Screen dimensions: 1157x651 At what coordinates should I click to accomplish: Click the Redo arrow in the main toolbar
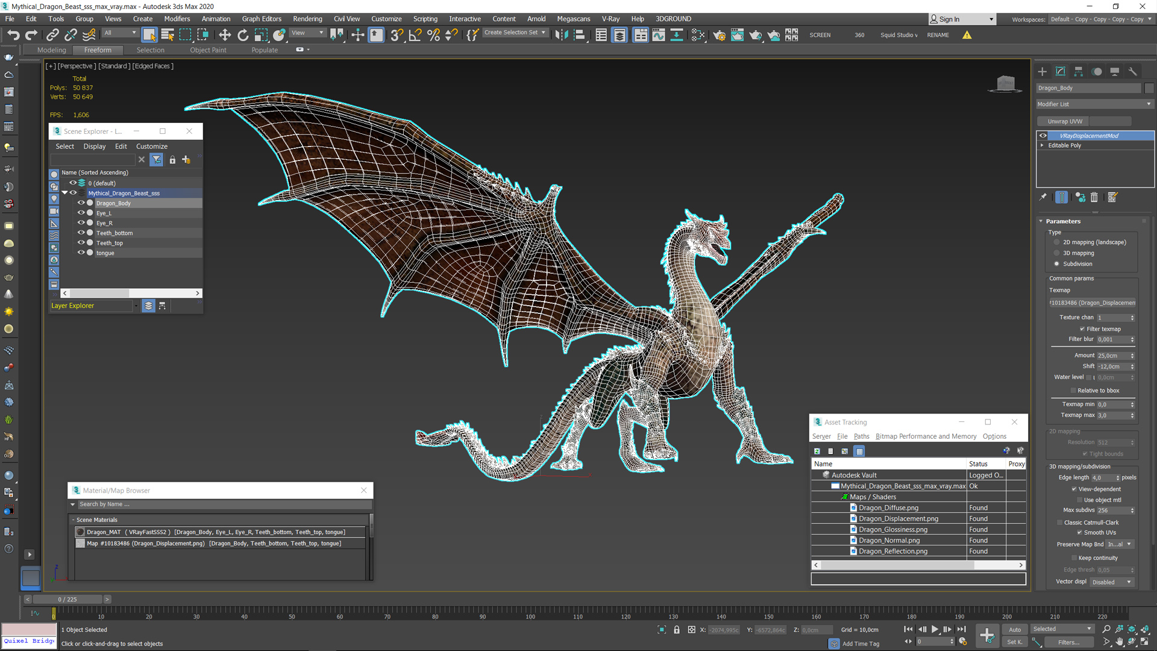click(31, 35)
